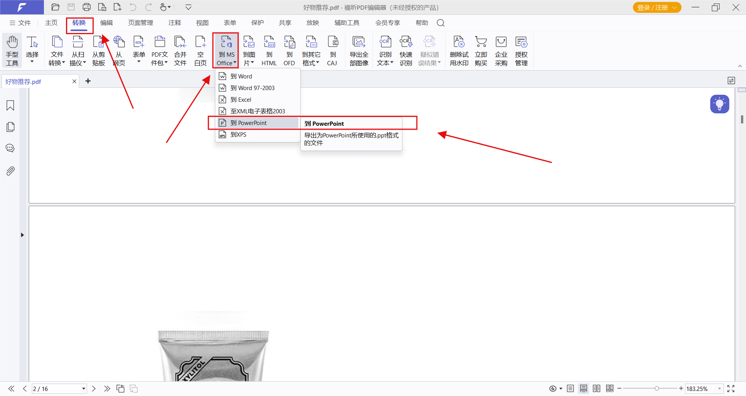746x396 pixels.
Task: Create PDF from clipboard (从剪贴板)
Action: point(99,51)
